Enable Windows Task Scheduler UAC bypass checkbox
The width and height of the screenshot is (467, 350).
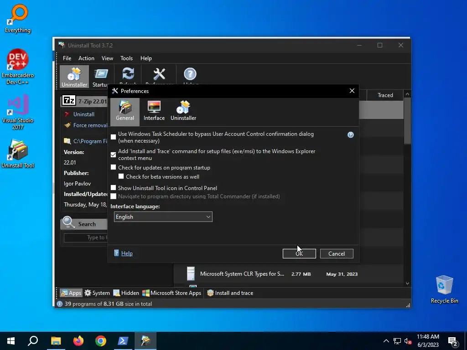[113, 137]
